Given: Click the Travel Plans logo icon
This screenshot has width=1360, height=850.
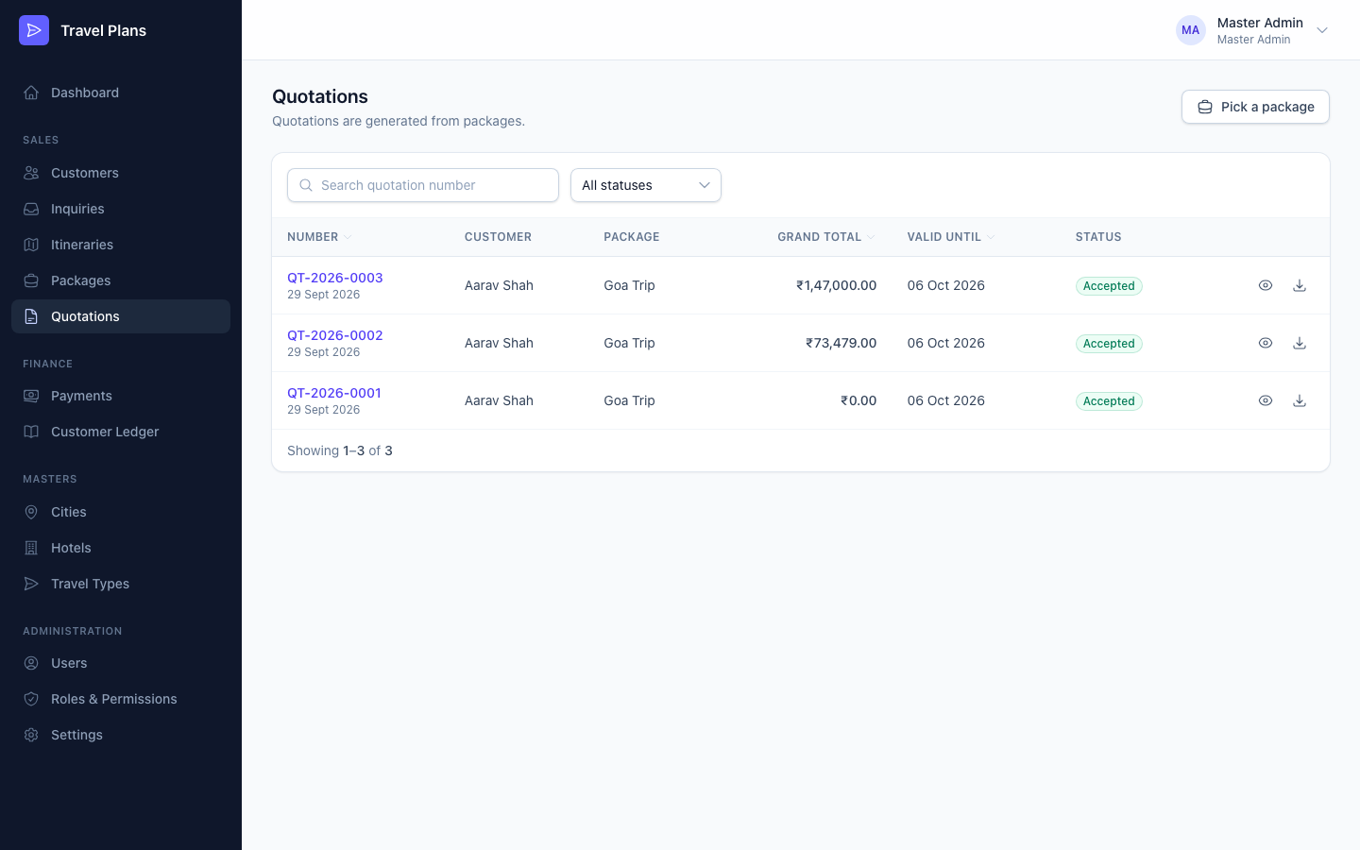Looking at the screenshot, I should pyautogui.click(x=34, y=30).
